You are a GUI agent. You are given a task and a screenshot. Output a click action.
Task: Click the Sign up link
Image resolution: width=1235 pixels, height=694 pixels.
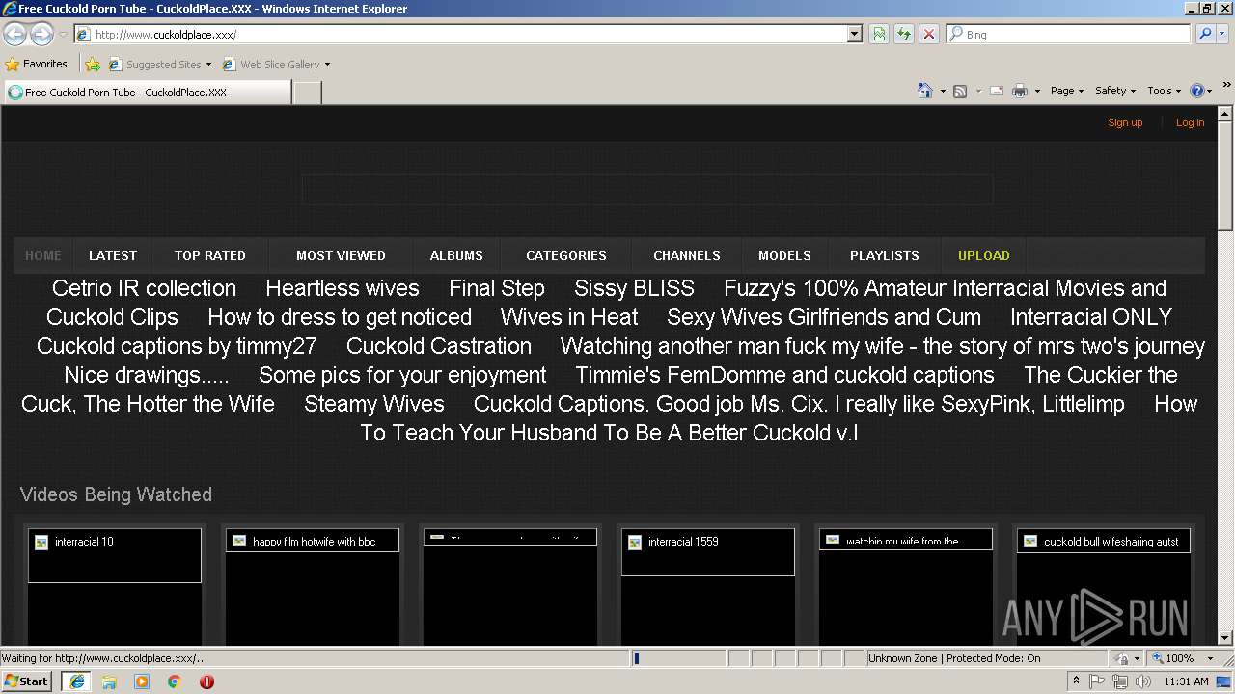1125,122
